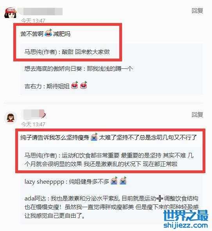Click the red-cap cartoon avatar of first commenter
This screenshot has width=212, height=231.
click(x=10, y=13)
